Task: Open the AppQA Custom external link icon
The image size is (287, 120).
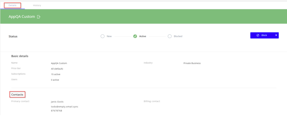Action: click(x=39, y=17)
